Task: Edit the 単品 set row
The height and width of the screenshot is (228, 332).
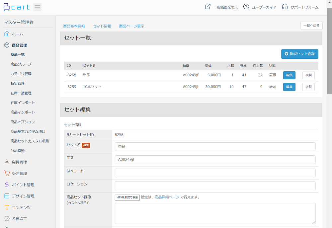Action: point(289,75)
